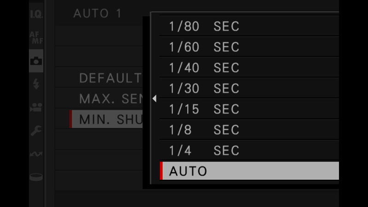Select the 1/4 SEC option

(249, 150)
